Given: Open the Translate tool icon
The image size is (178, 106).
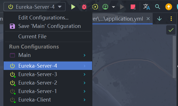Looking at the screenshot, I should (x=146, y=7).
